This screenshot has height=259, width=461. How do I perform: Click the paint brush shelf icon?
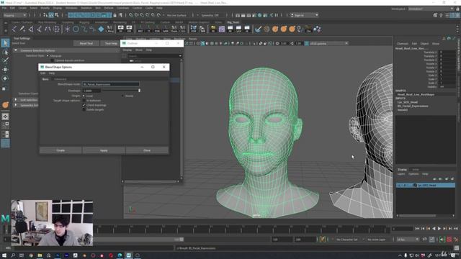point(258,29)
